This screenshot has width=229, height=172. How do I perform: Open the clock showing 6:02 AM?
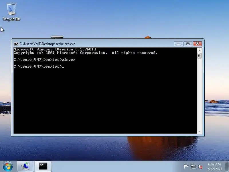[214, 167]
